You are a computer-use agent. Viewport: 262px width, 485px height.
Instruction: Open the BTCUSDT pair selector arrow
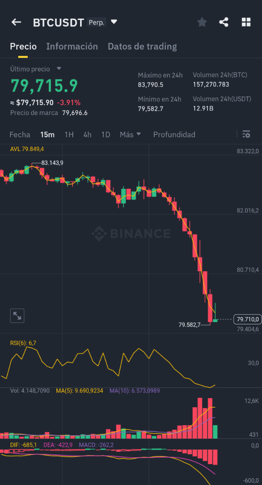[114, 22]
